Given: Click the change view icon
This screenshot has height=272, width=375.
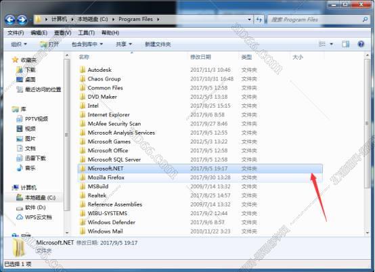Looking at the screenshot, I should (322, 44).
